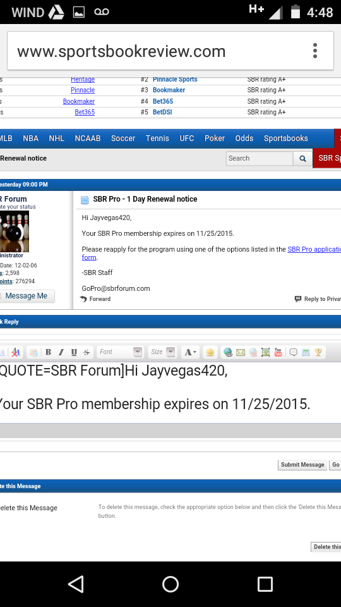Click the search magnifier button
The height and width of the screenshot is (607, 341).
302,158
